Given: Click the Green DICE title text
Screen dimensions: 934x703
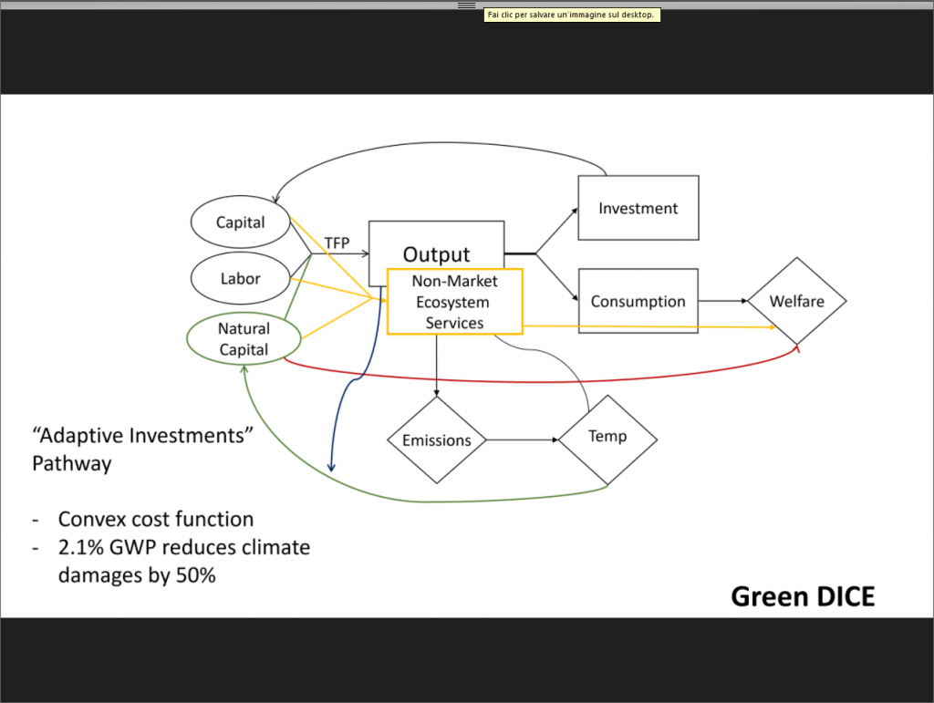Looking at the screenshot, I should (x=803, y=595).
